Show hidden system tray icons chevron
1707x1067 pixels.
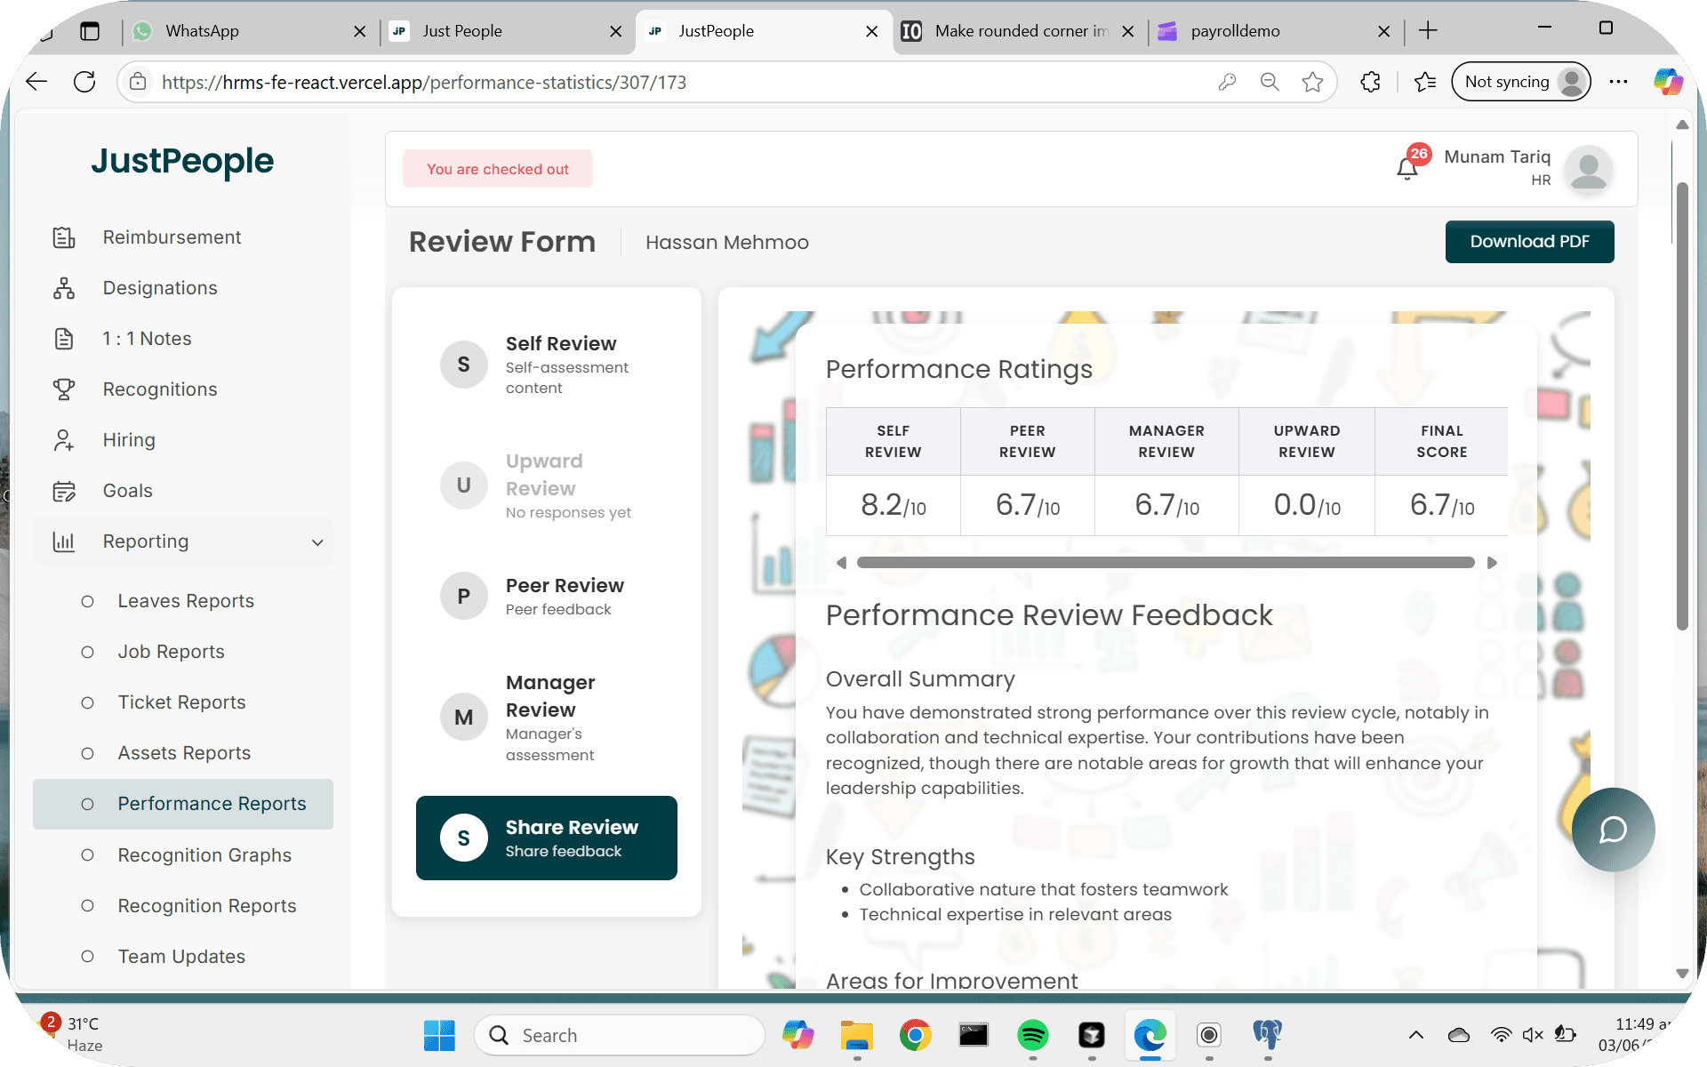[x=1416, y=1035]
